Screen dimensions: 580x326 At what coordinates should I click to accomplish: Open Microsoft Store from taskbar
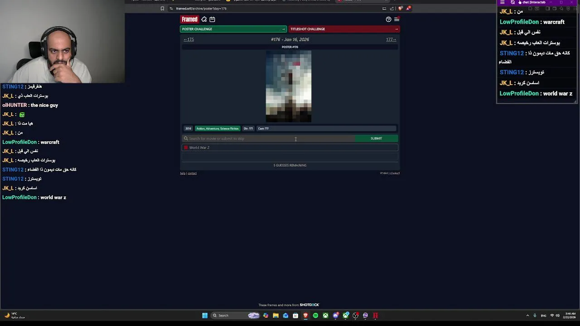(x=295, y=316)
